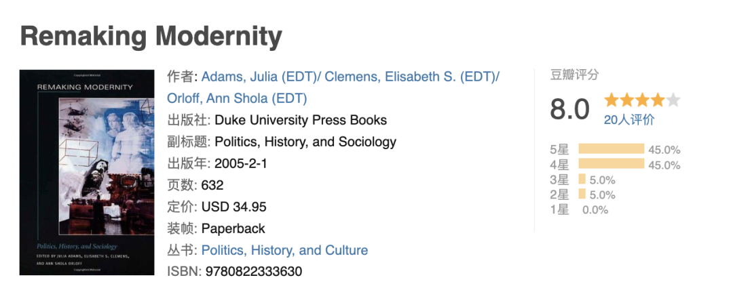Click the first gold rating star

click(611, 100)
